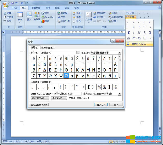Screen dimensions: 163x145
Task: Click the SmartArt icon
Action: click(48, 17)
